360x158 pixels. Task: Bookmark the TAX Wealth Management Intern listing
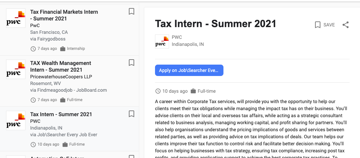coord(132,63)
